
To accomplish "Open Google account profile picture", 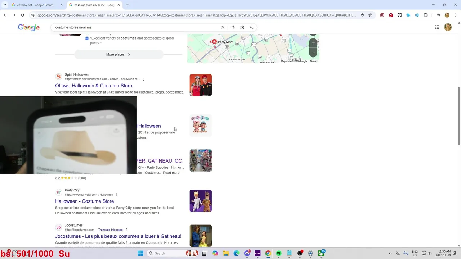I will 448,27.
